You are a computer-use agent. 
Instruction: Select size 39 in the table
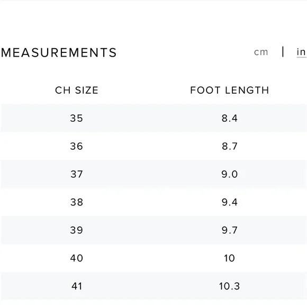click(77, 230)
